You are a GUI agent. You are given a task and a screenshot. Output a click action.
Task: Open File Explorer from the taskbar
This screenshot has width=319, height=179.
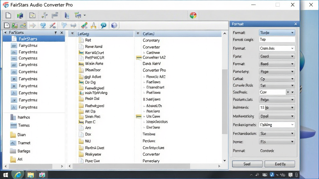31,175
